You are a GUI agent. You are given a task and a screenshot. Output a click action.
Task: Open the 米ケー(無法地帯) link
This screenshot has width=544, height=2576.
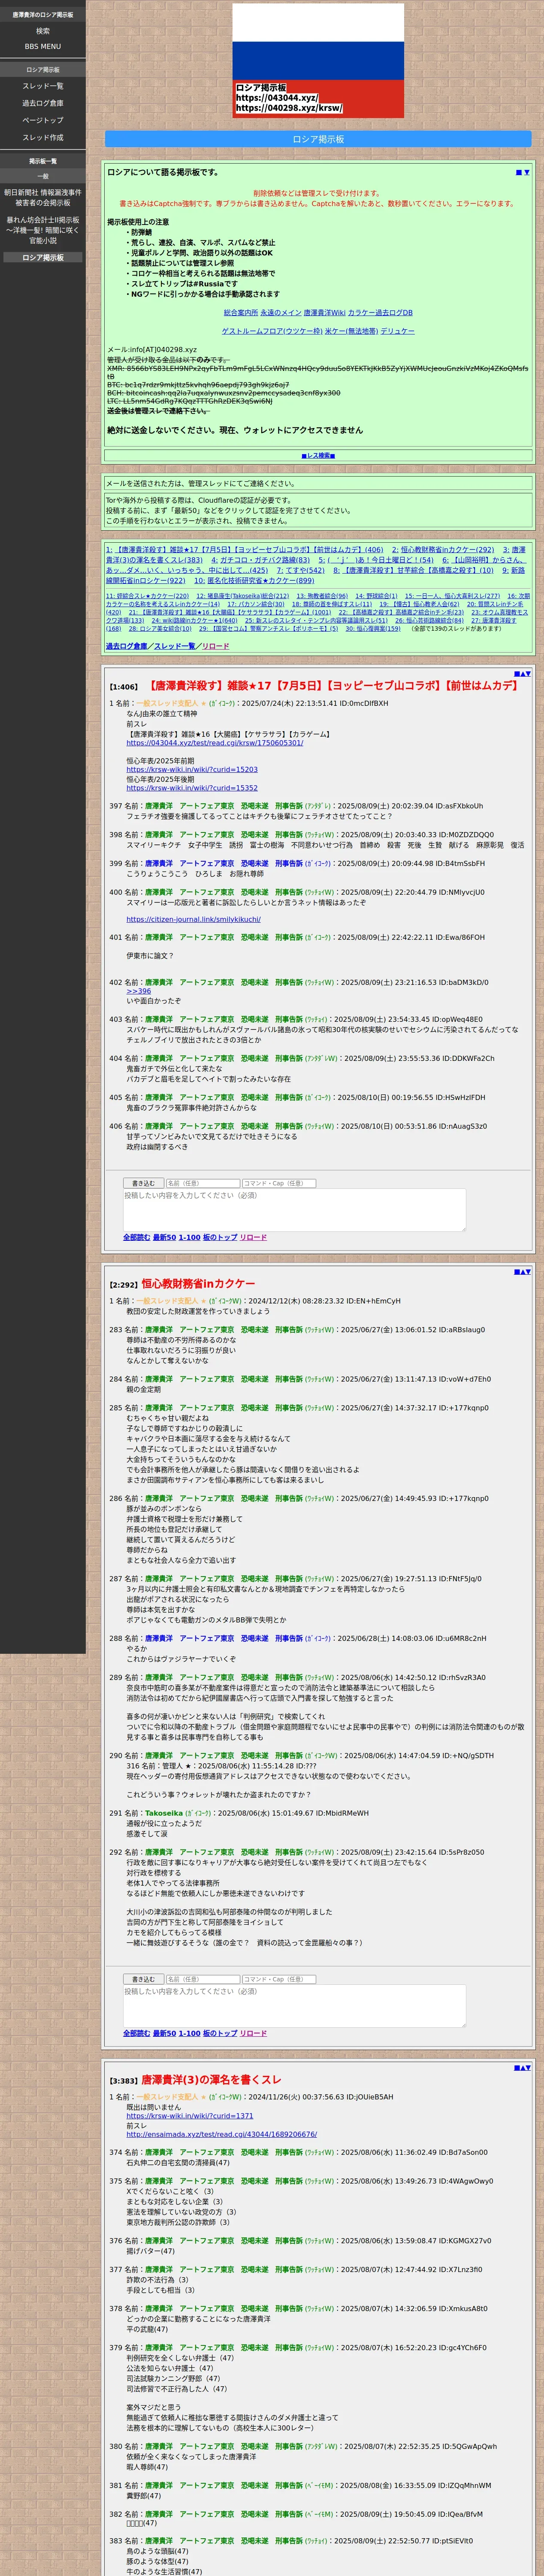coord(351,331)
